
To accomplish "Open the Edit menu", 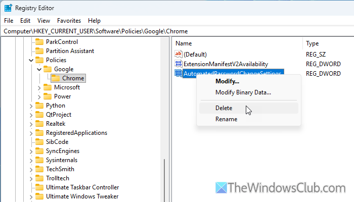I will pyautogui.click(x=25, y=21).
